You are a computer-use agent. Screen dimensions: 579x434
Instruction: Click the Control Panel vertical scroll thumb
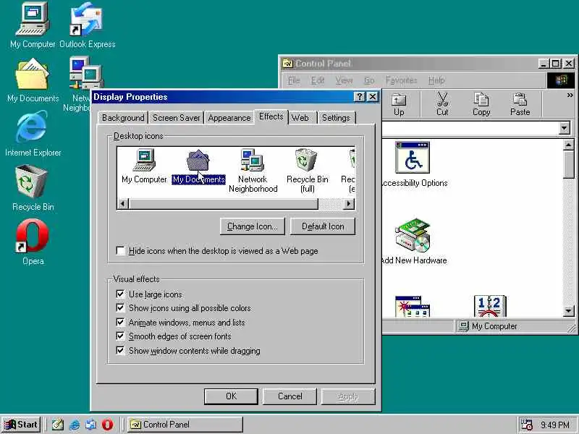coord(569,165)
